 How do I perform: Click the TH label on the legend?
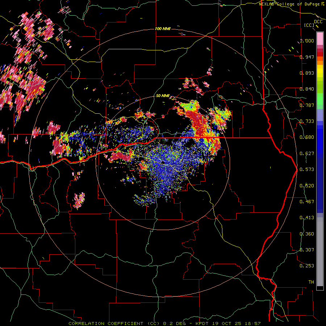(x=311, y=282)
